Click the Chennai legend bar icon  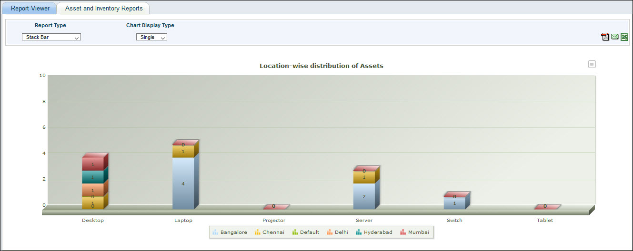coord(258,232)
